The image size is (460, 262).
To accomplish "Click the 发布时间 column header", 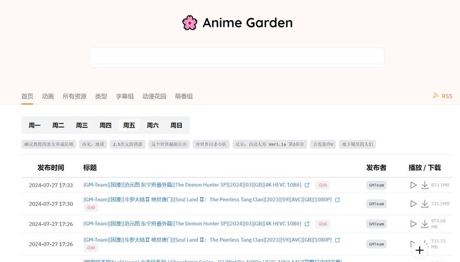I will [x=51, y=168].
